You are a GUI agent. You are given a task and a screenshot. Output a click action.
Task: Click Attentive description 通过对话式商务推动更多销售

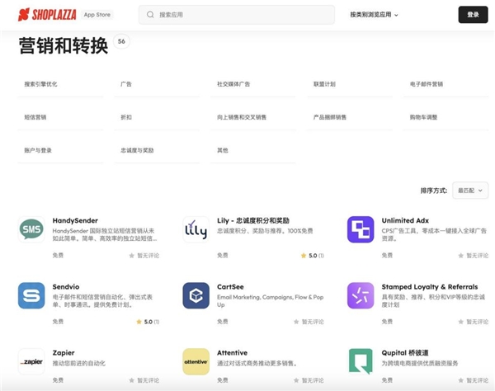[x=257, y=363]
